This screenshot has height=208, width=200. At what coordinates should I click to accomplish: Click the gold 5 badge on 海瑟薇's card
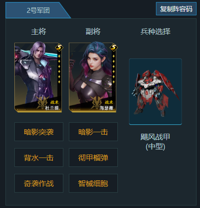click(x=114, y=48)
